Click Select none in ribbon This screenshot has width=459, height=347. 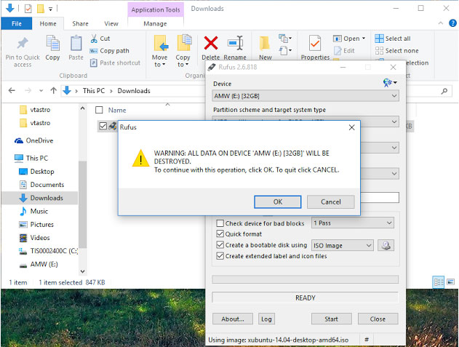[396, 51]
